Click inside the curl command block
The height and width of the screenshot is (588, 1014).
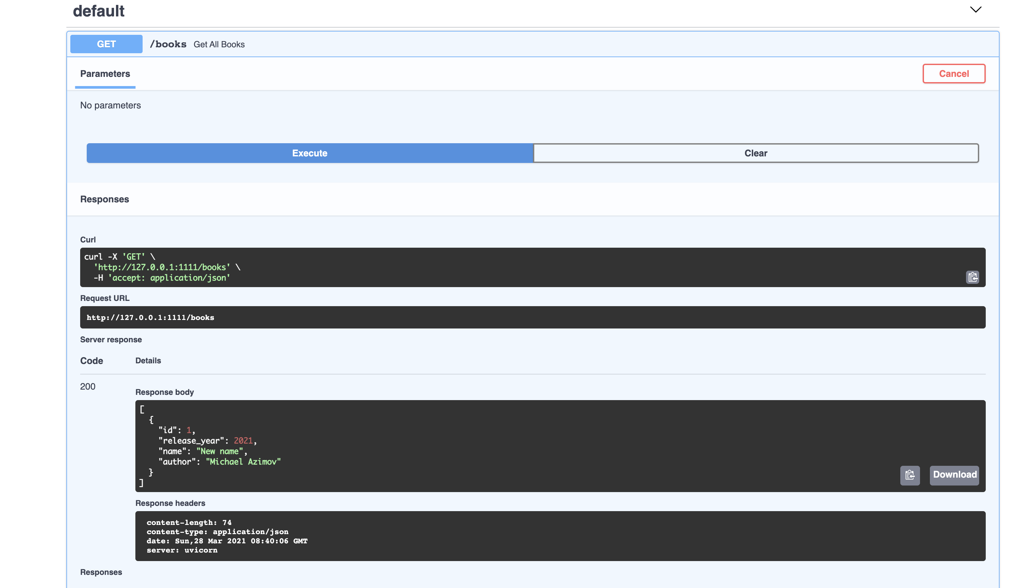pyautogui.click(x=483, y=267)
